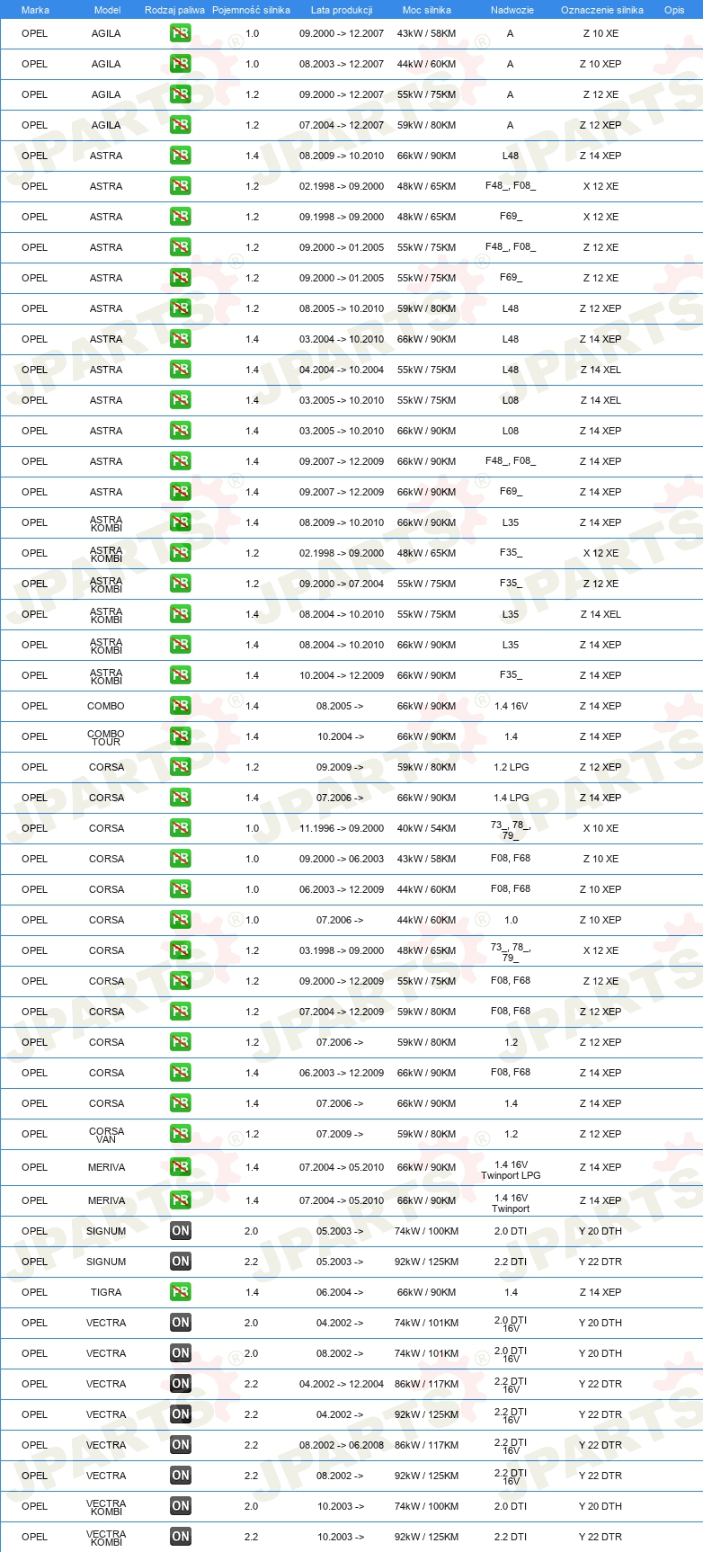The width and height of the screenshot is (703, 1552).
Task: Select the fuel icon for CORSA X 12 XE
Action: click(181, 950)
